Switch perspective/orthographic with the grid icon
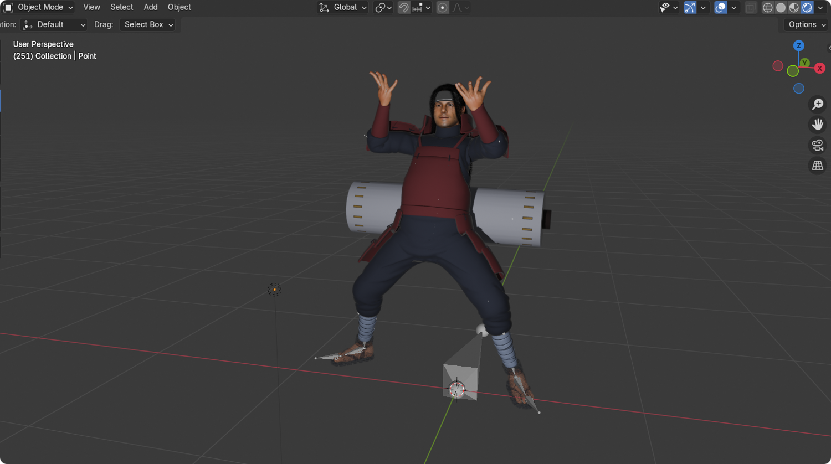The height and width of the screenshot is (464, 831). [818, 166]
